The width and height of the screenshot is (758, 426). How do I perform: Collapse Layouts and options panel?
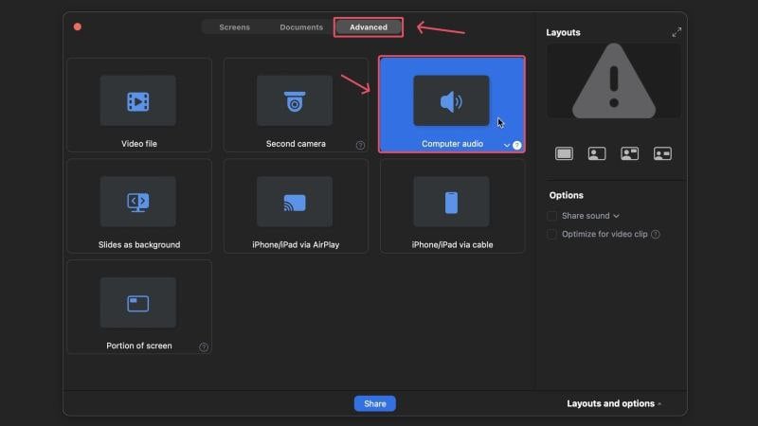(614, 403)
